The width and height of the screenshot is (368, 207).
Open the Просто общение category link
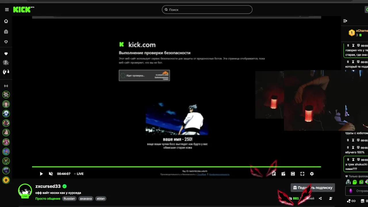click(48, 199)
